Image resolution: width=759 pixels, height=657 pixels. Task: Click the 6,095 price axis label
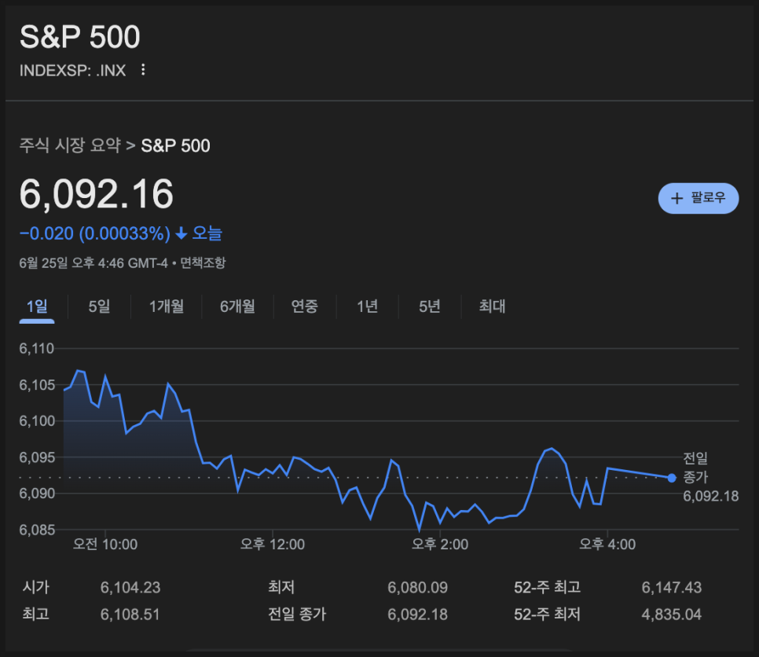tap(37, 457)
